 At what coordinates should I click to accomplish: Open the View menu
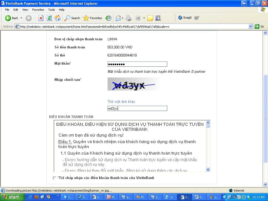[x=25, y=10]
